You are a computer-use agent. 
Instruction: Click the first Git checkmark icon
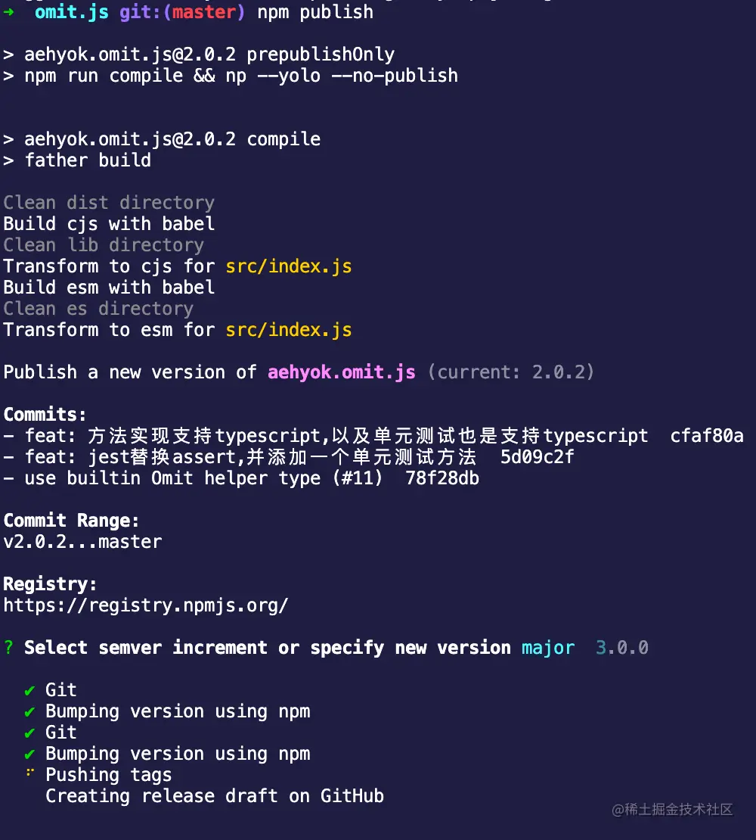click(29, 691)
